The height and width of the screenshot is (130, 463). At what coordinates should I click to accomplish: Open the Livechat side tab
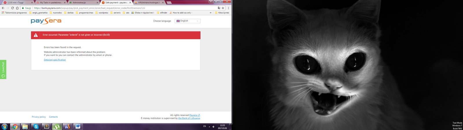tap(3, 70)
